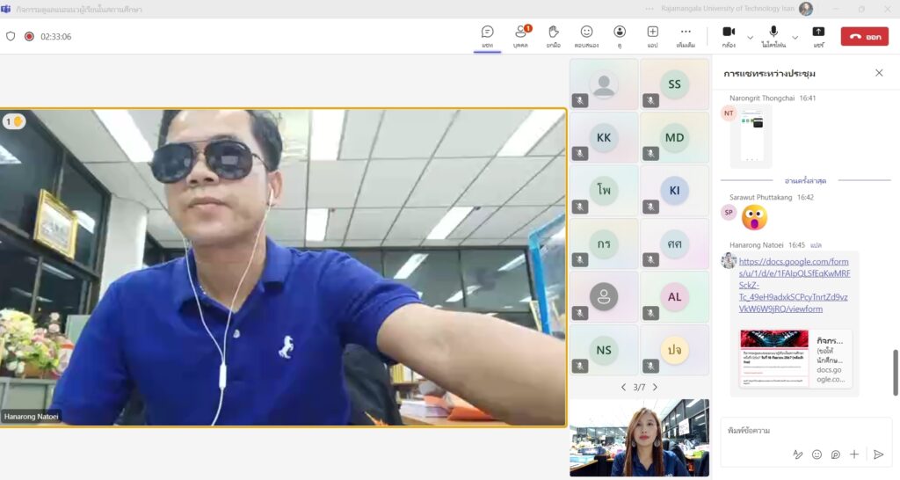Image resolution: width=900 pixels, height=480 pixels.
Task: Click the text format icon in compose box
Action: click(798, 455)
